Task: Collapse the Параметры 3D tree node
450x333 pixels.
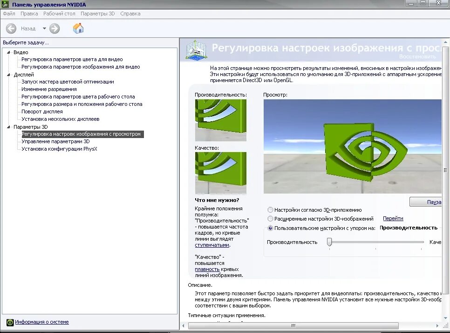Action: 8,127
